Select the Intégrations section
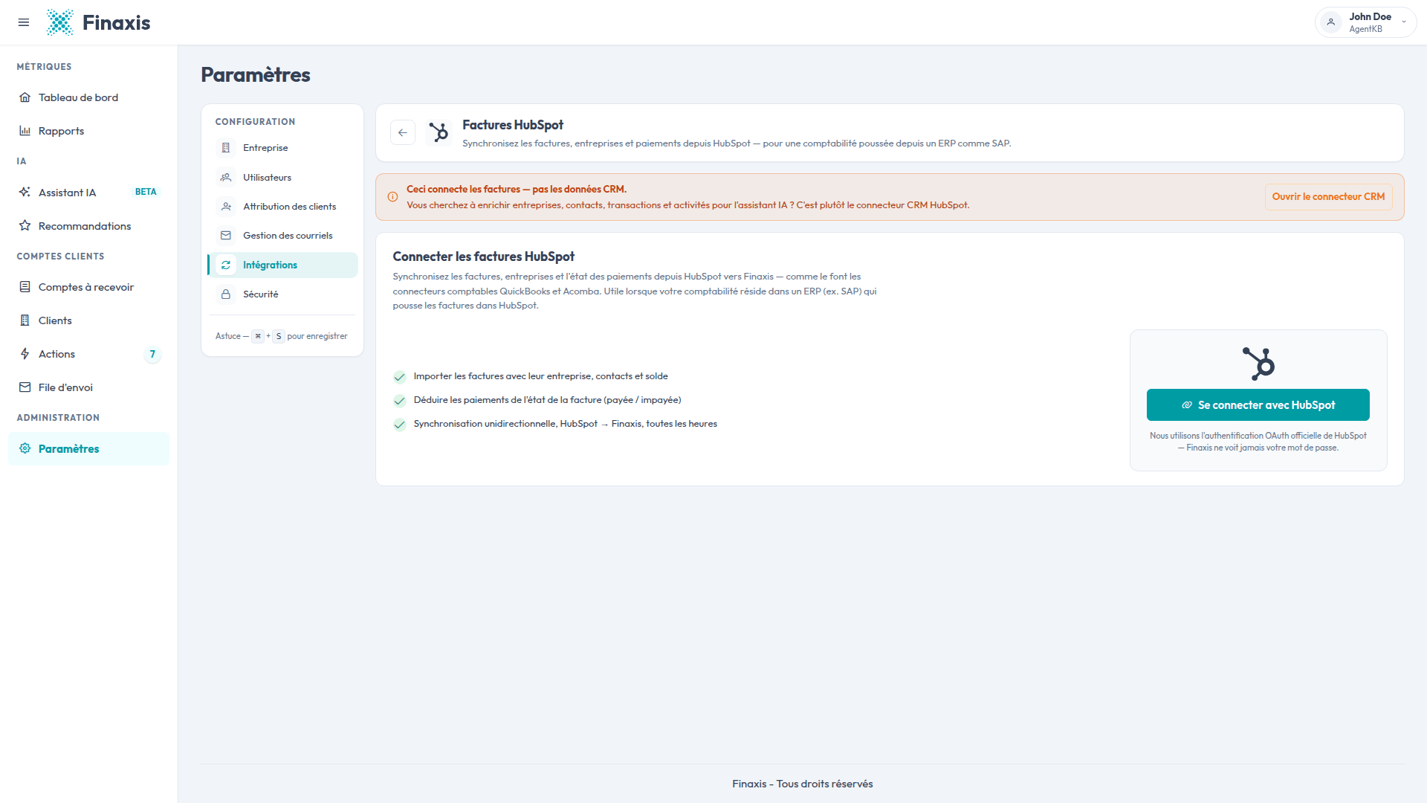Image resolution: width=1427 pixels, height=803 pixels. point(282,265)
